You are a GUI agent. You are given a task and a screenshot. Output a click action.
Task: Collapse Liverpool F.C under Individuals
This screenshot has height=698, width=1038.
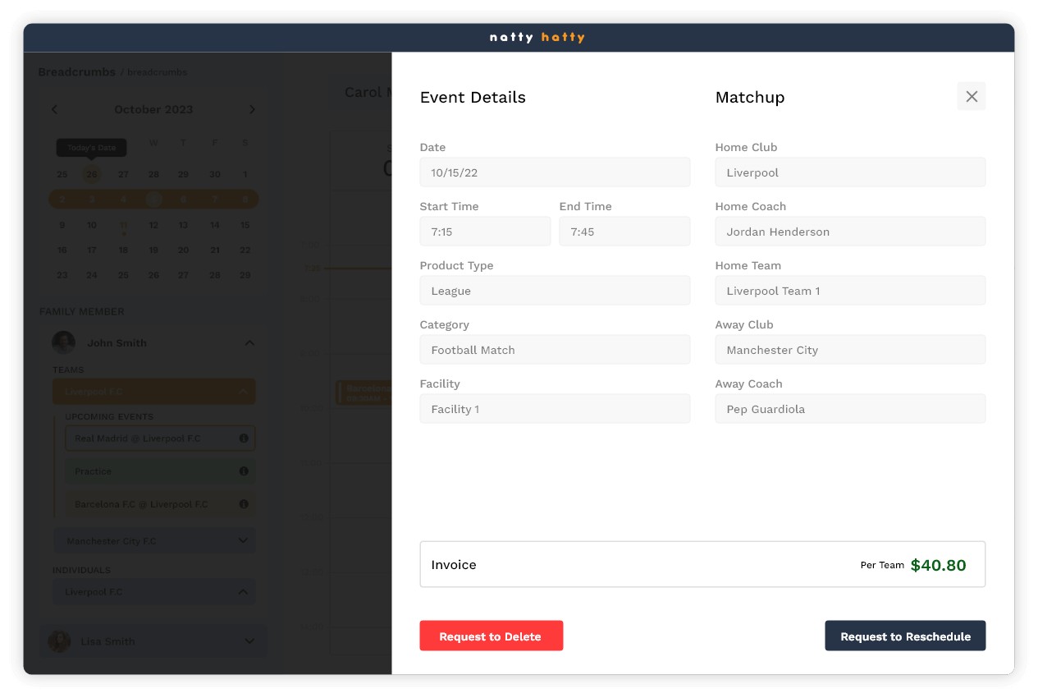pyautogui.click(x=243, y=591)
